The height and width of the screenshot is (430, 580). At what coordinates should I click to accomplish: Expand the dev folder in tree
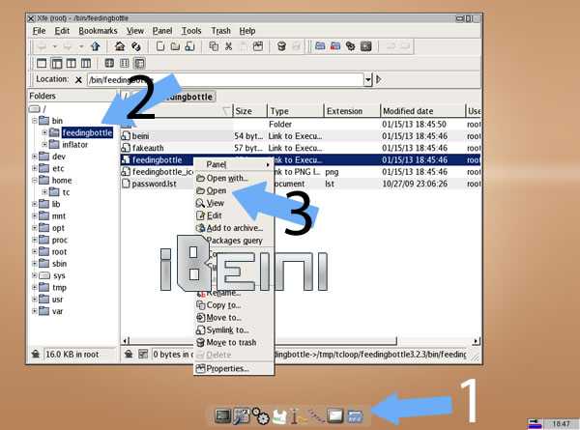36,157
